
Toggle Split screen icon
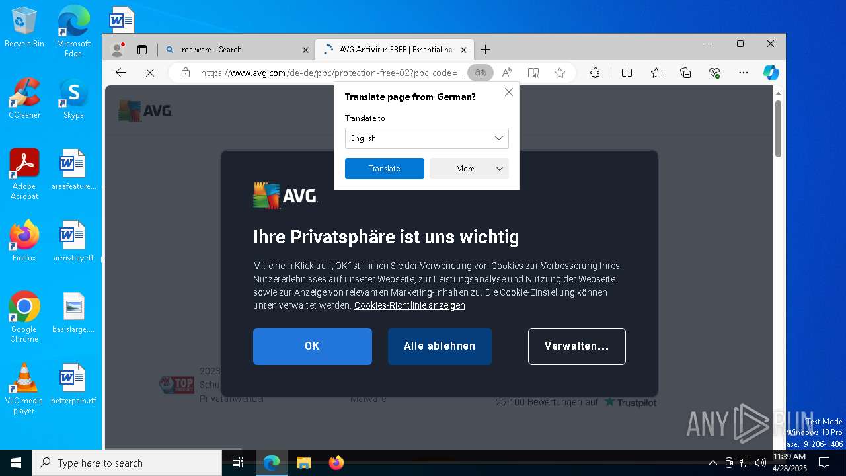click(x=627, y=73)
